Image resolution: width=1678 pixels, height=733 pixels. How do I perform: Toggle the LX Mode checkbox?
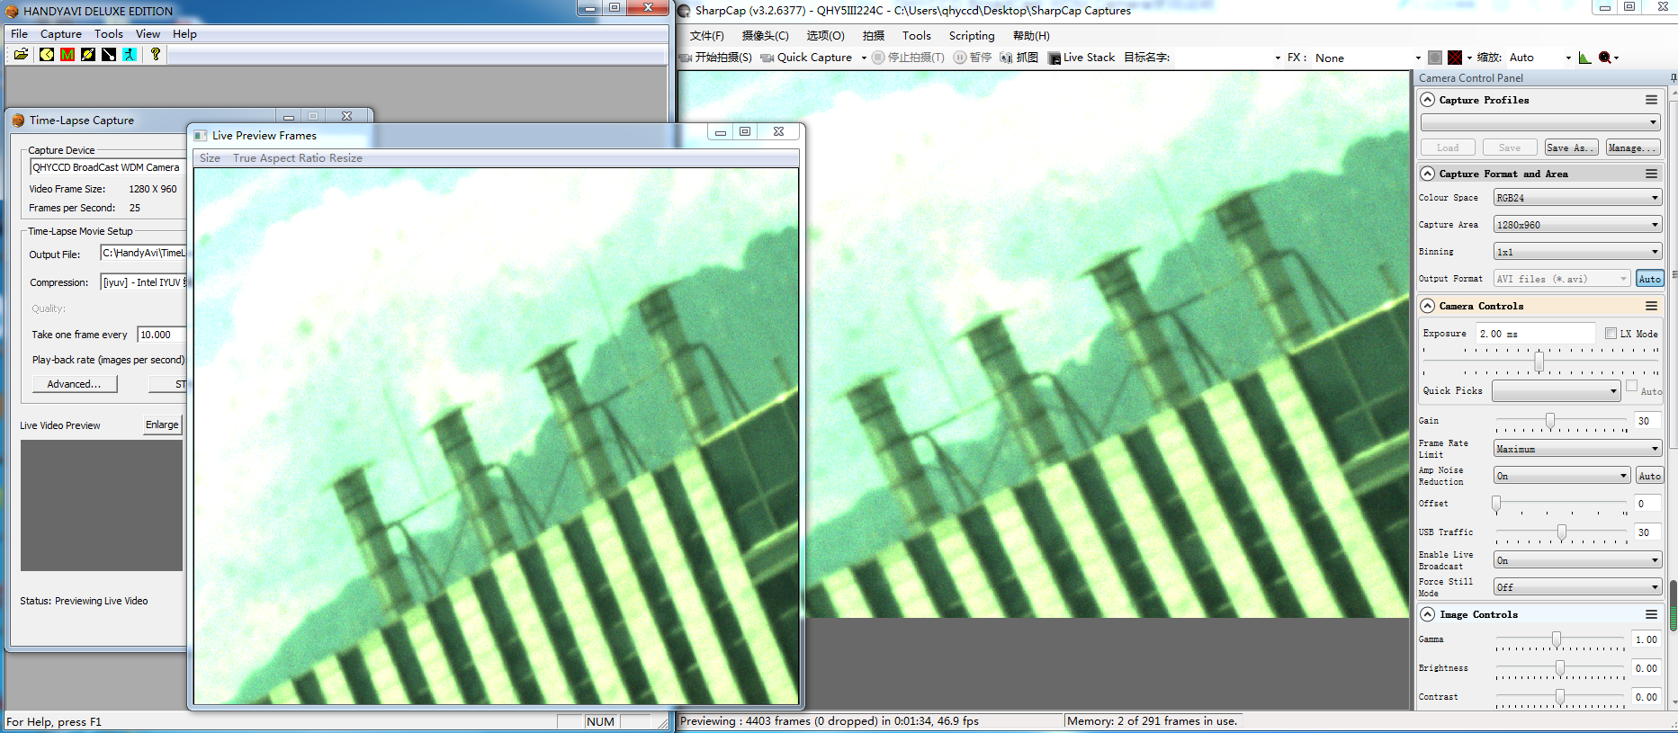pyautogui.click(x=1611, y=334)
